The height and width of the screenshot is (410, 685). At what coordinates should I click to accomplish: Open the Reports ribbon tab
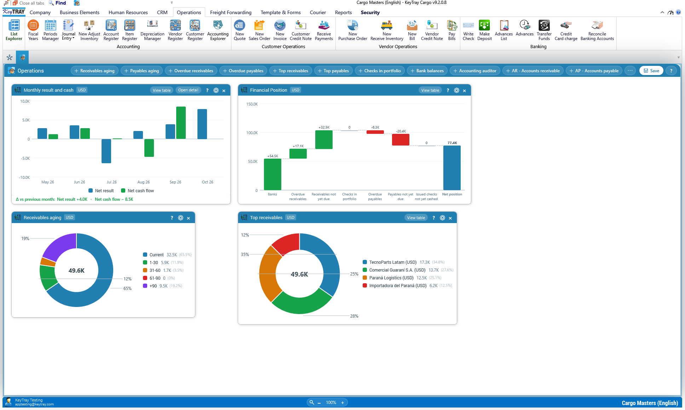(x=343, y=12)
